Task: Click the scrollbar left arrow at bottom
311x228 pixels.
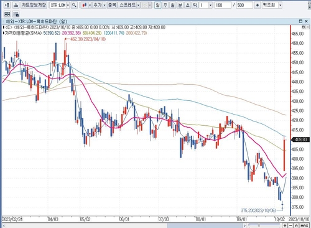Action: pos(4,226)
